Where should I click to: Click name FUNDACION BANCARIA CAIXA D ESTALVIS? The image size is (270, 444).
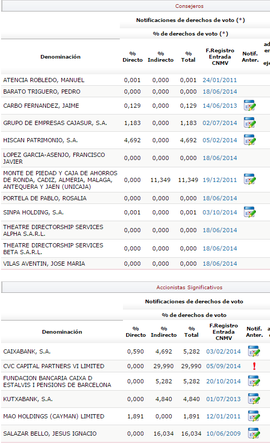(x=57, y=381)
